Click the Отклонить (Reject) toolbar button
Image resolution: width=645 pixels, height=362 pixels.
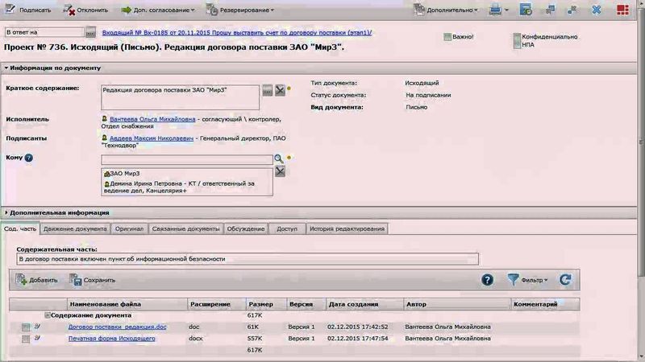(x=87, y=10)
